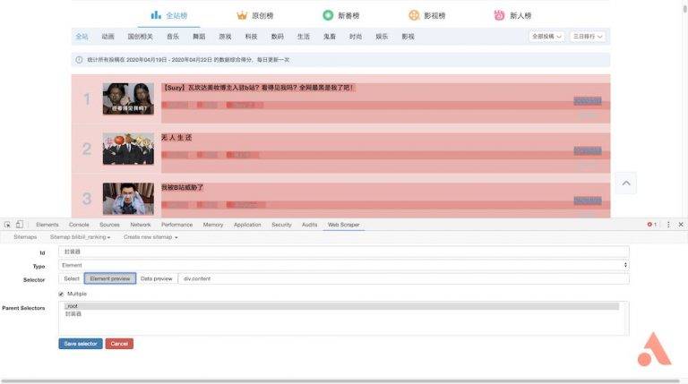Click the info icon in the statistics notice
688x384 pixels.
pyautogui.click(x=79, y=60)
